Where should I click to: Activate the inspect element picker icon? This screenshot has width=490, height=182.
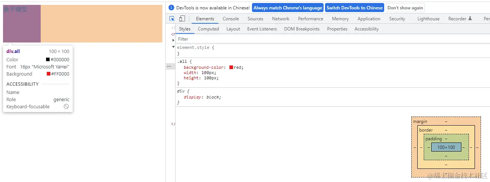coord(172,19)
